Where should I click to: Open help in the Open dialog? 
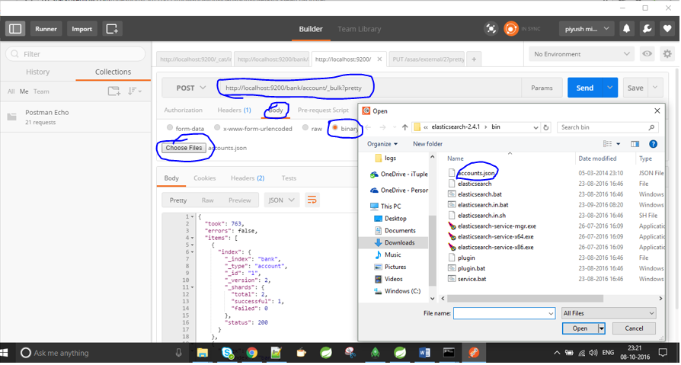[x=653, y=144]
